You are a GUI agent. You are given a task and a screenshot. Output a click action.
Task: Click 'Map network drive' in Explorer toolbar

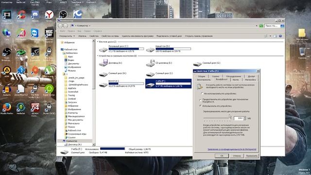169,36
